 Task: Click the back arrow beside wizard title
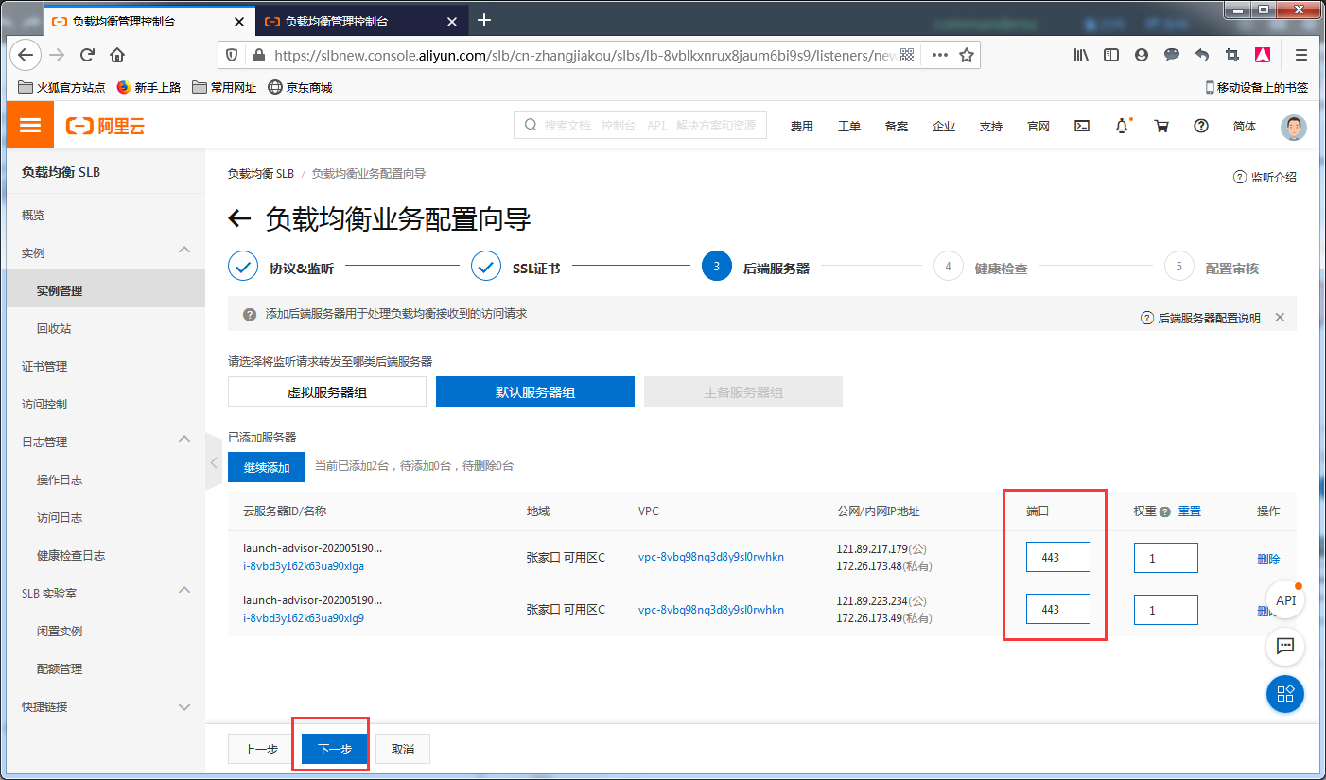click(x=239, y=219)
